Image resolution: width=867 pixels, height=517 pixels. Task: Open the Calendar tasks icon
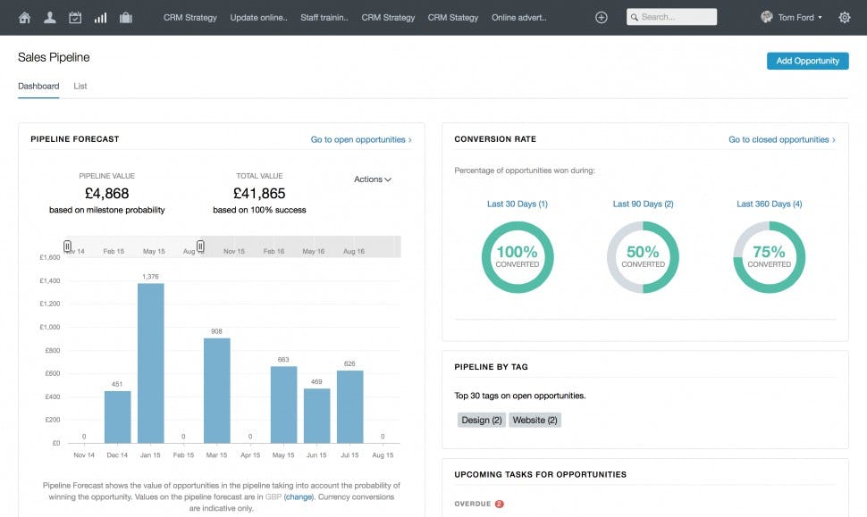(x=75, y=18)
